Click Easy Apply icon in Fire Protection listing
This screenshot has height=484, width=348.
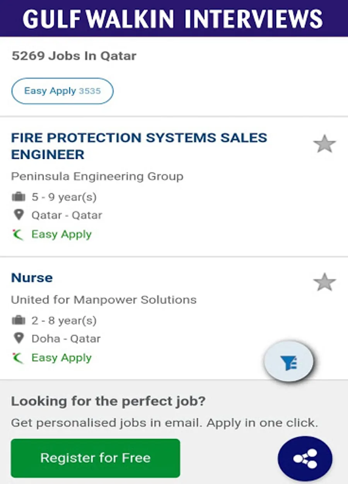tap(18, 234)
